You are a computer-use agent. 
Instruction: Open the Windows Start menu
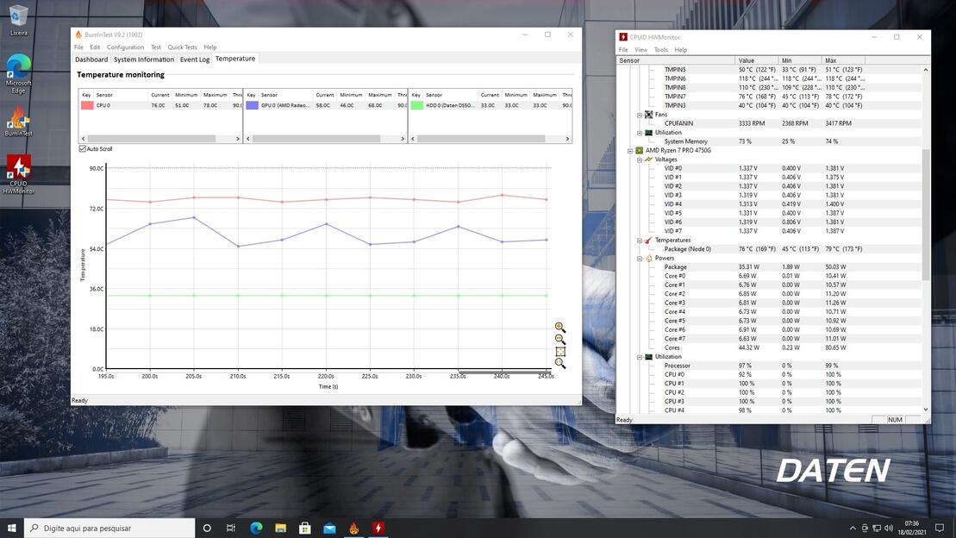(x=11, y=528)
